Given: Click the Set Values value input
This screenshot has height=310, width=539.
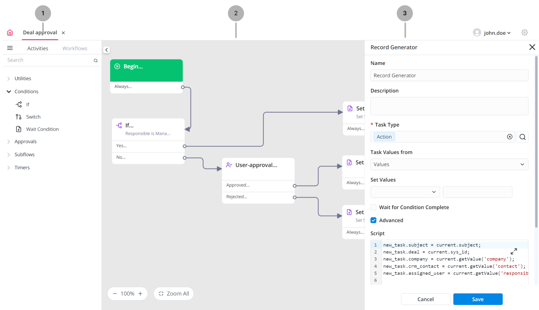Looking at the screenshot, I should pyautogui.click(x=477, y=192).
